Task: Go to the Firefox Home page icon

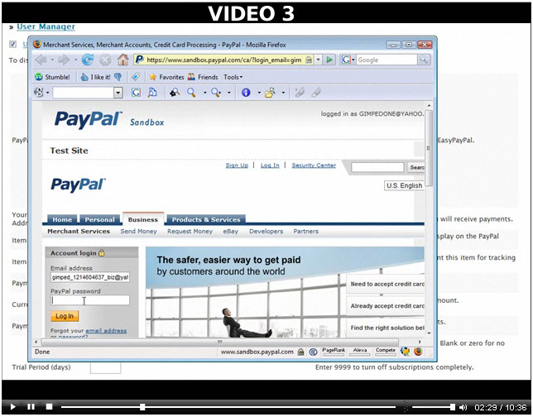Action: point(122,60)
